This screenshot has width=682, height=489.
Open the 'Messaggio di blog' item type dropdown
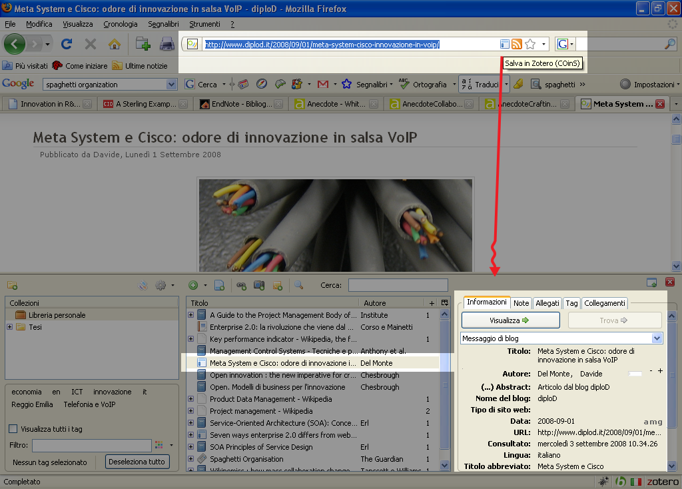(x=657, y=338)
